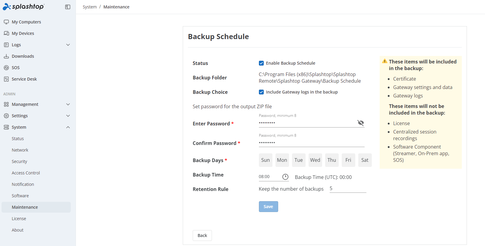Screen dimensions: 485x246
Task: Expand the Management chevron
Action: tap(68, 104)
